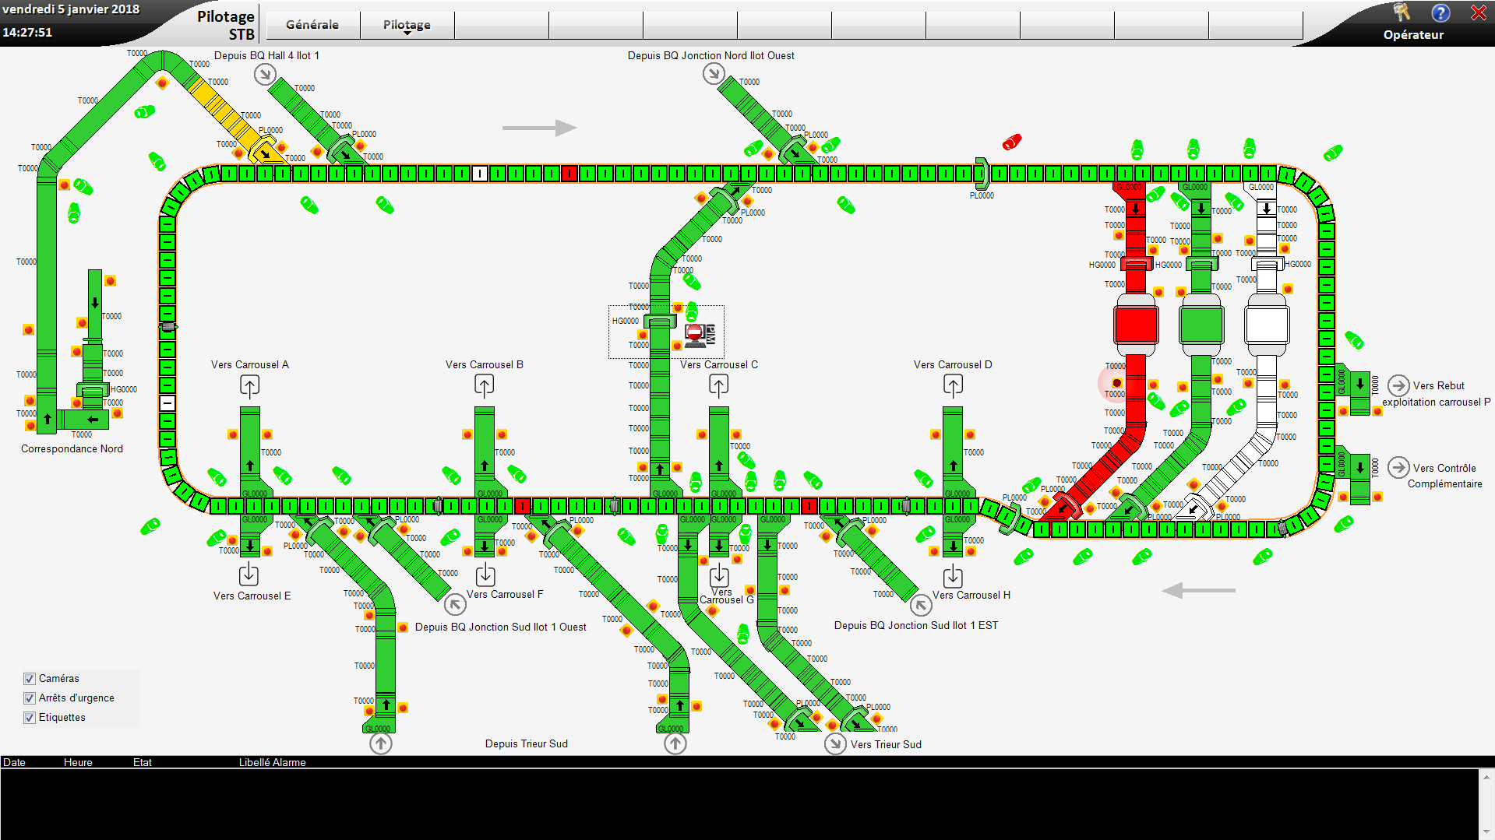Image resolution: width=1495 pixels, height=840 pixels.
Task: Click the Libellé Alarme column header
Action: (x=272, y=762)
